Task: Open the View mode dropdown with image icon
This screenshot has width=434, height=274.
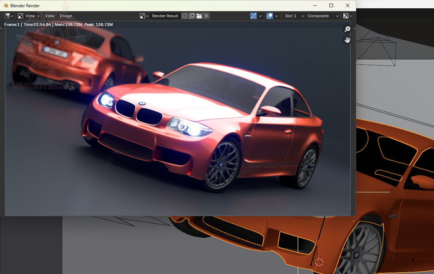Action: (x=28, y=16)
